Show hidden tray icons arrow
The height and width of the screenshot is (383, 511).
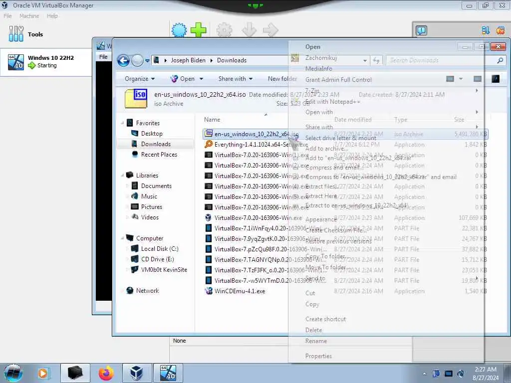(424, 374)
